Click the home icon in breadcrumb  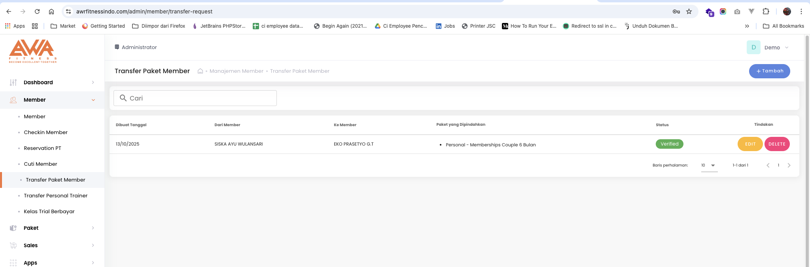point(200,71)
